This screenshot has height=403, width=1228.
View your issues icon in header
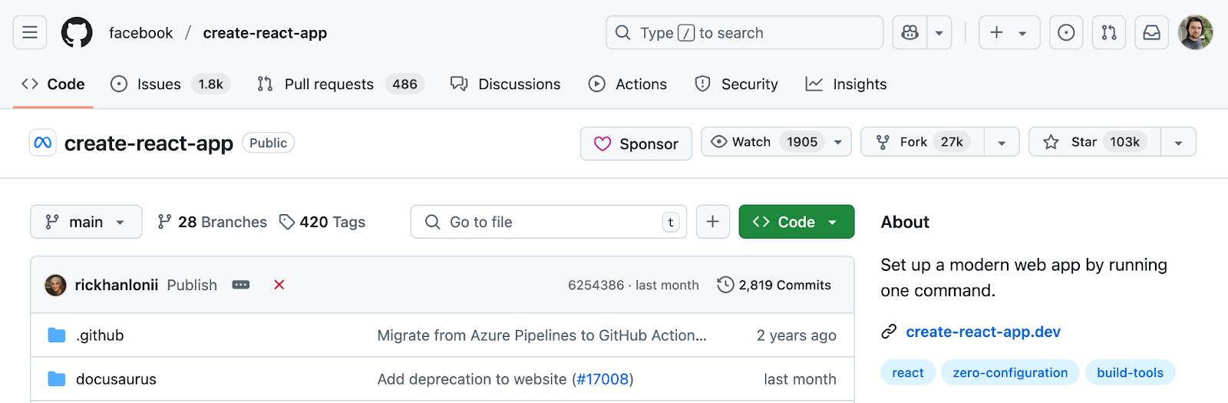[1066, 32]
